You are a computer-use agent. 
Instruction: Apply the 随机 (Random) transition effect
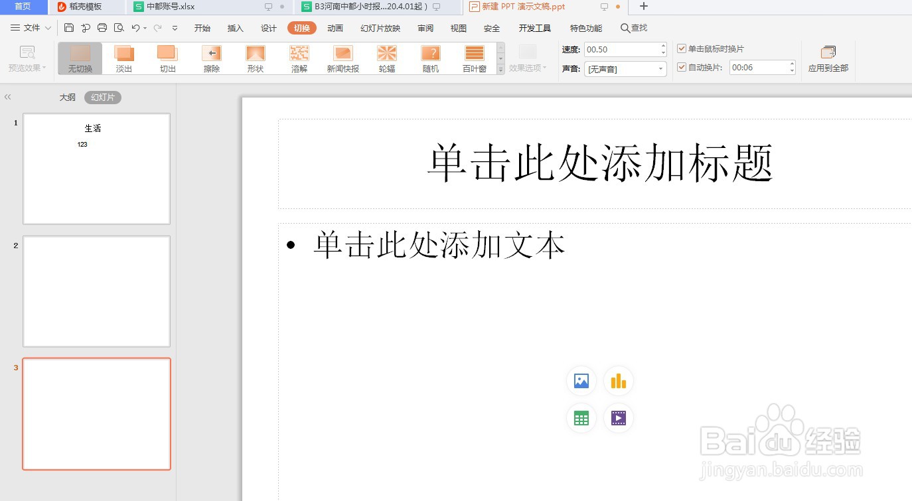(x=430, y=58)
